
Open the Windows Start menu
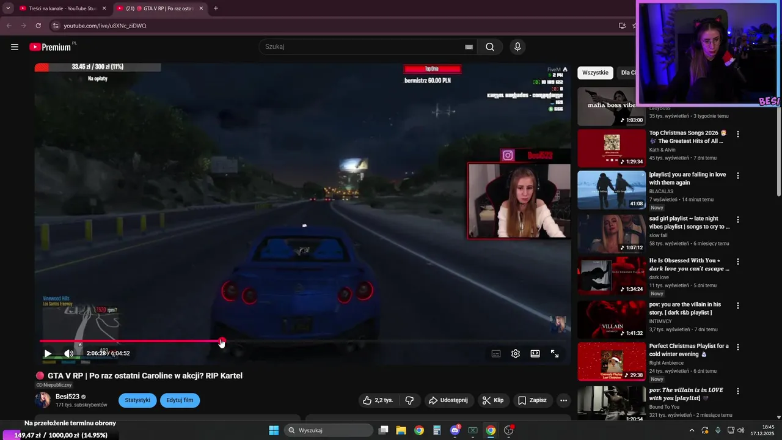coord(274,430)
